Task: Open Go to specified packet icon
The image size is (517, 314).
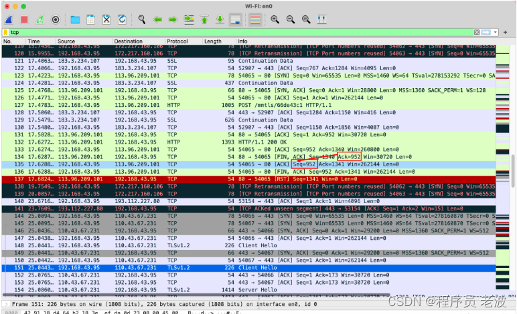Action: click(x=189, y=20)
